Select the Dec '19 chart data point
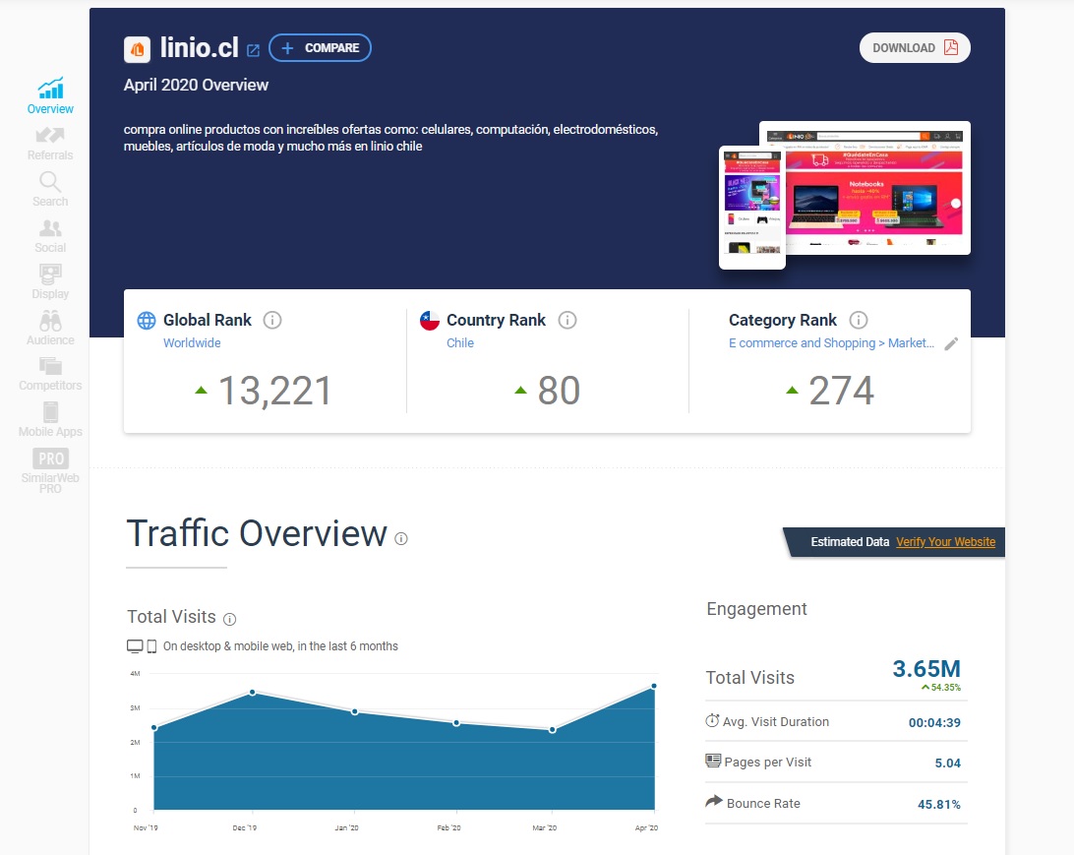Viewport: 1074px width, 855px height. [253, 693]
